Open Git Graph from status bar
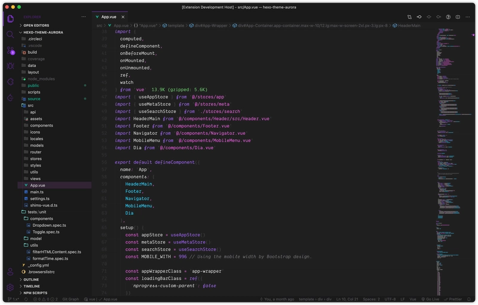The image size is (478, 305). (71, 300)
